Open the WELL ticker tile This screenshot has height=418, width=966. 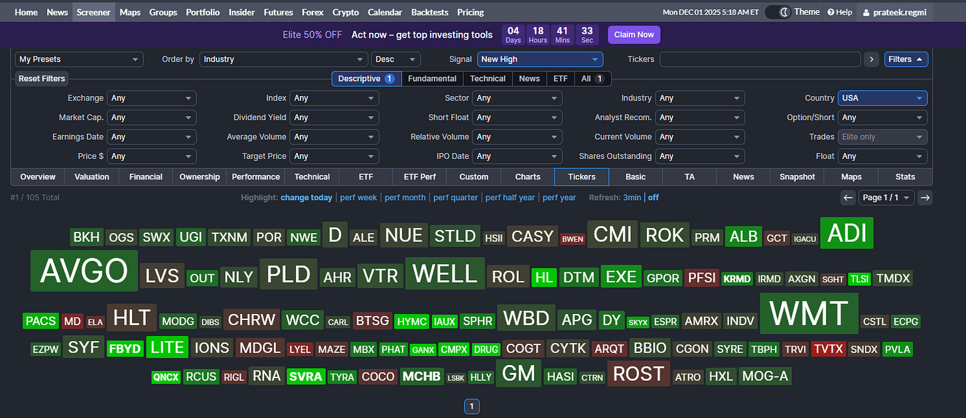(x=445, y=274)
